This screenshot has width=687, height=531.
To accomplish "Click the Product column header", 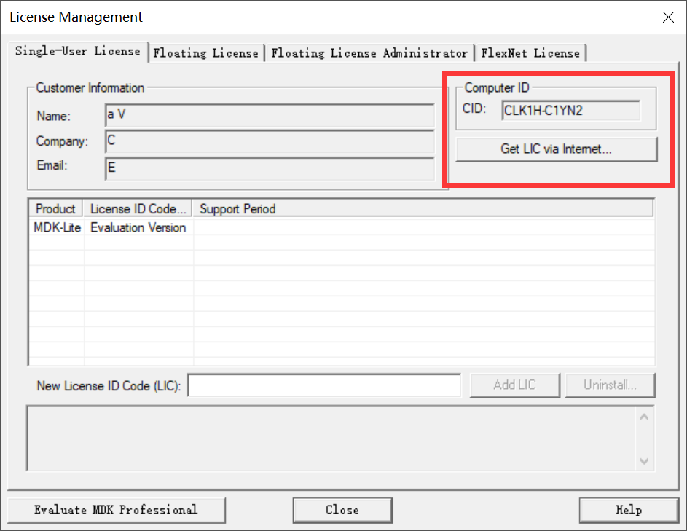I will click(x=55, y=208).
